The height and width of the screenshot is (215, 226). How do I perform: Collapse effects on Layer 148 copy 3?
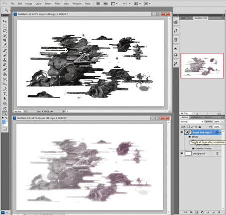tap(220, 133)
